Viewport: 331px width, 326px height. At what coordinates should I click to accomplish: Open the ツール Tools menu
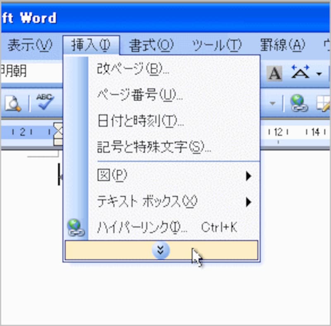(x=215, y=45)
